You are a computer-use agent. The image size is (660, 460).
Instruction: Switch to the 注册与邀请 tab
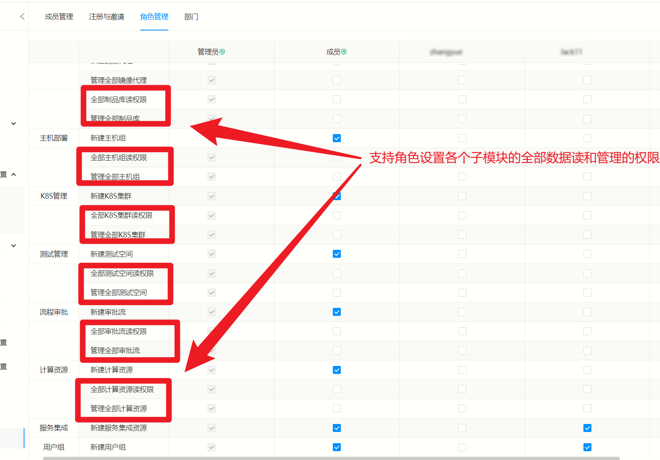(x=106, y=16)
